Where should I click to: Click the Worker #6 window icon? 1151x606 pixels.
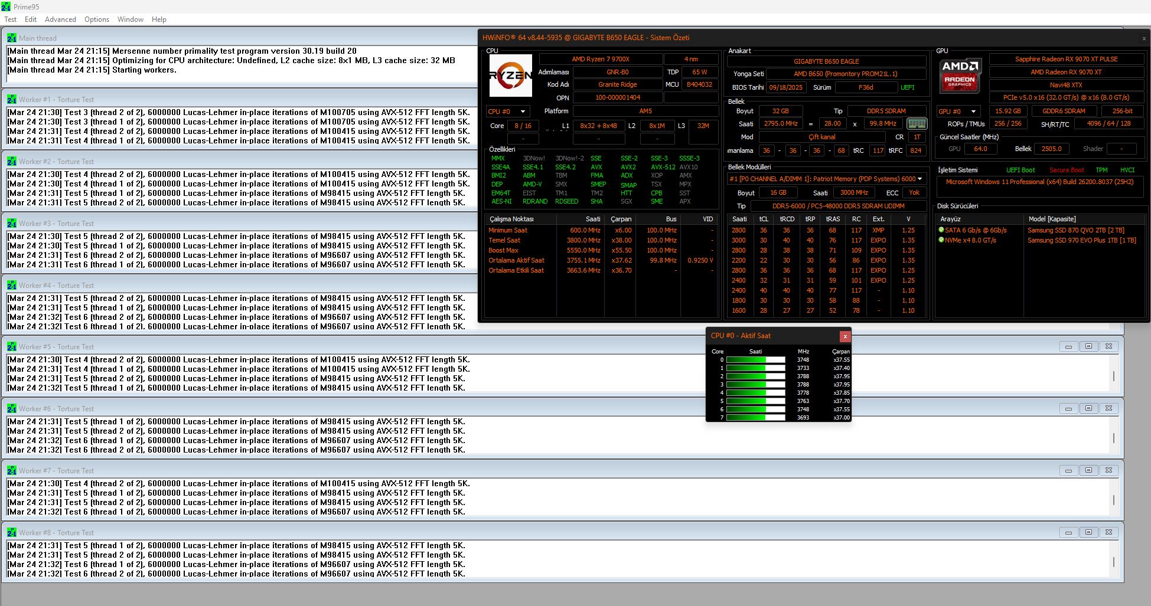pos(12,408)
